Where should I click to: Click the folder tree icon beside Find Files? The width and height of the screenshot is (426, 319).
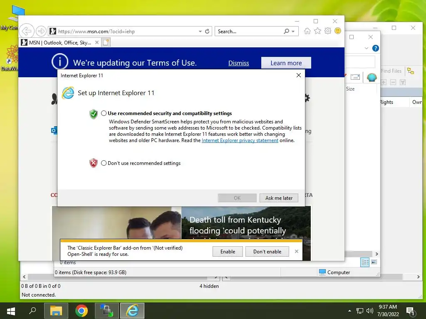pyautogui.click(x=411, y=71)
